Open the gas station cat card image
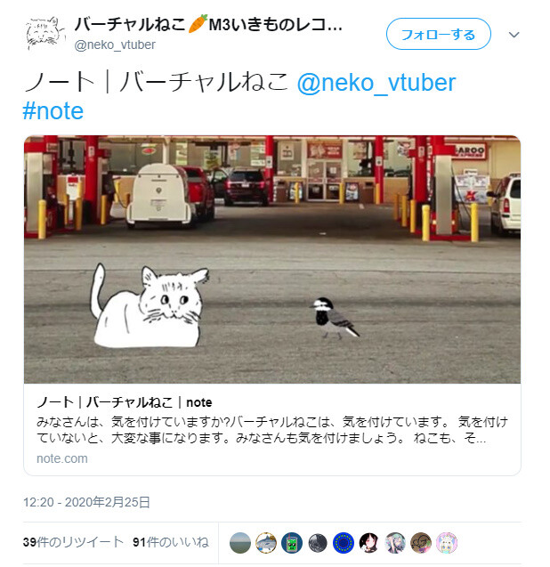This screenshot has width=550, height=567. point(272,259)
